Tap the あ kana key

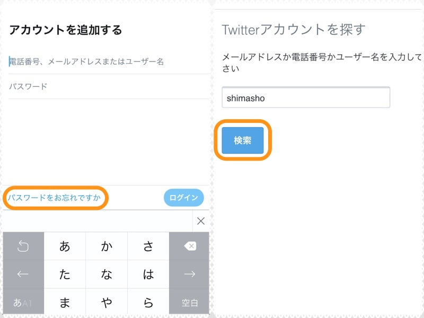pos(64,246)
